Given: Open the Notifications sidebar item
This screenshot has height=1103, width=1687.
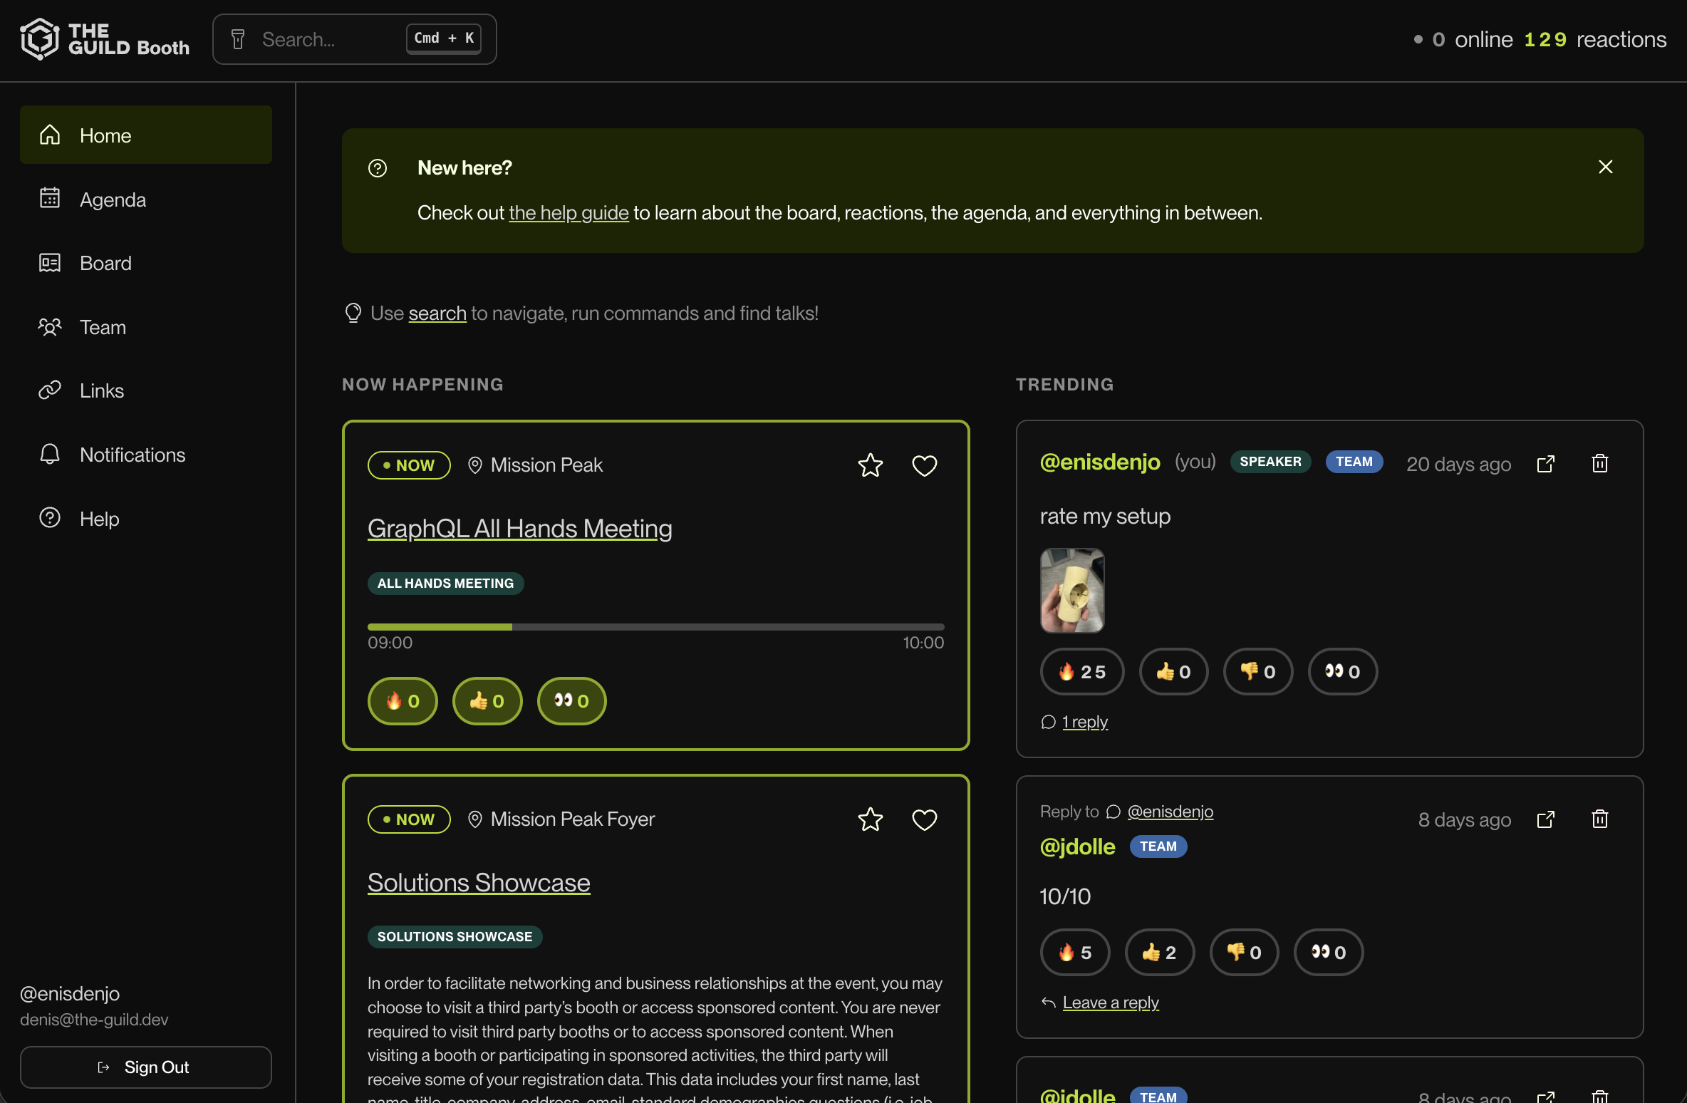Looking at the screenshot, I should [146, 455].
